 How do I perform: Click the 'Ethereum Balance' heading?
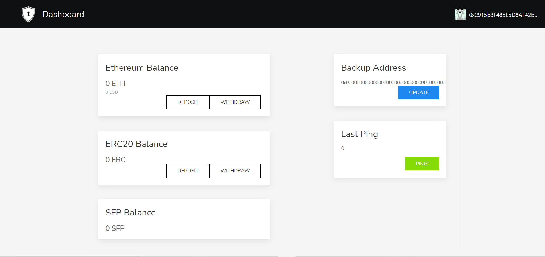pos(142,68)
